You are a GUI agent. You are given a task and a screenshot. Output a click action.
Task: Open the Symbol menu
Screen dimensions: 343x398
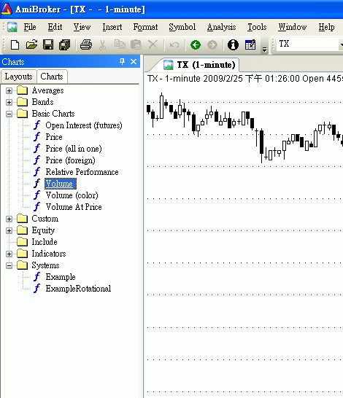182,27
